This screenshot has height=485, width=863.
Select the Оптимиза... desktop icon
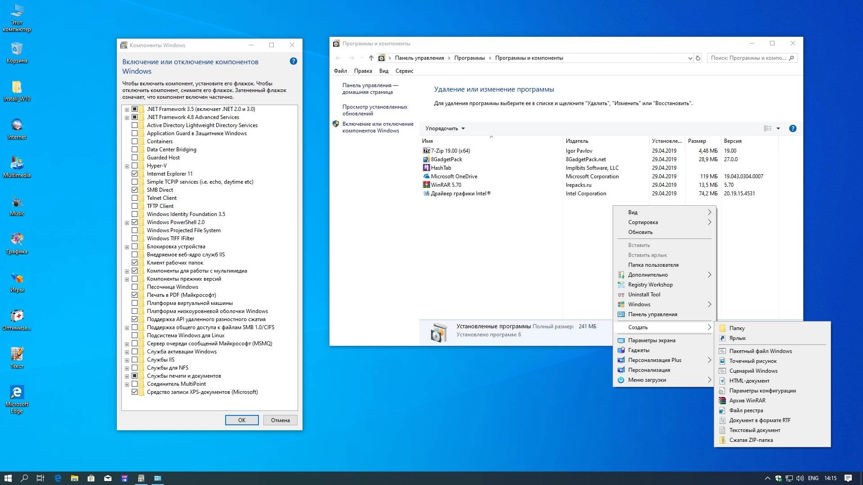pyautogui.click(x=17, y=320)
